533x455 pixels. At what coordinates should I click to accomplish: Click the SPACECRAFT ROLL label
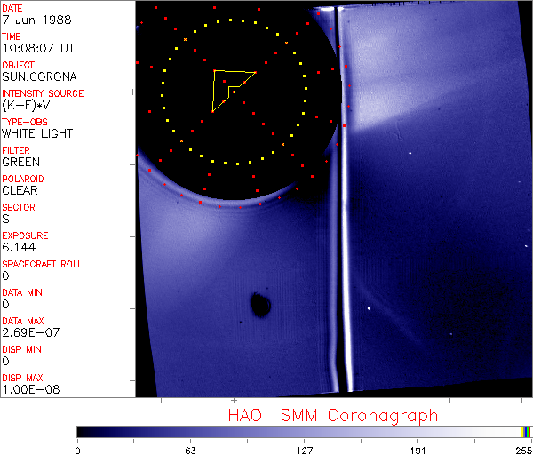(x=42, y=264)
